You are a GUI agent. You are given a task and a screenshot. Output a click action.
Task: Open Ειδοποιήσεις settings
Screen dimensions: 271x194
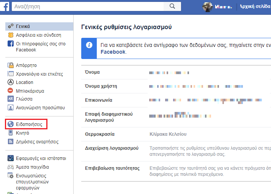pyautogui.click(x=29, y=124)
